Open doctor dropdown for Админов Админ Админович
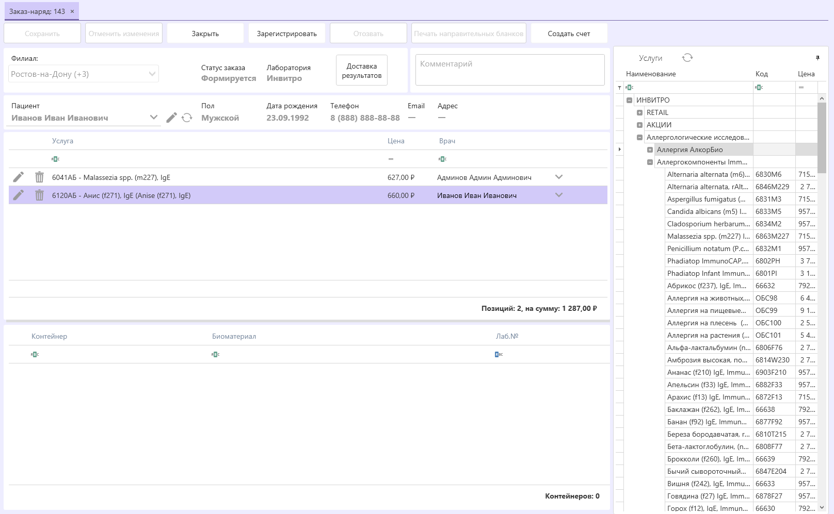This screenshot has width=834, height=514. pyautogui.click(x=558, y=177)
